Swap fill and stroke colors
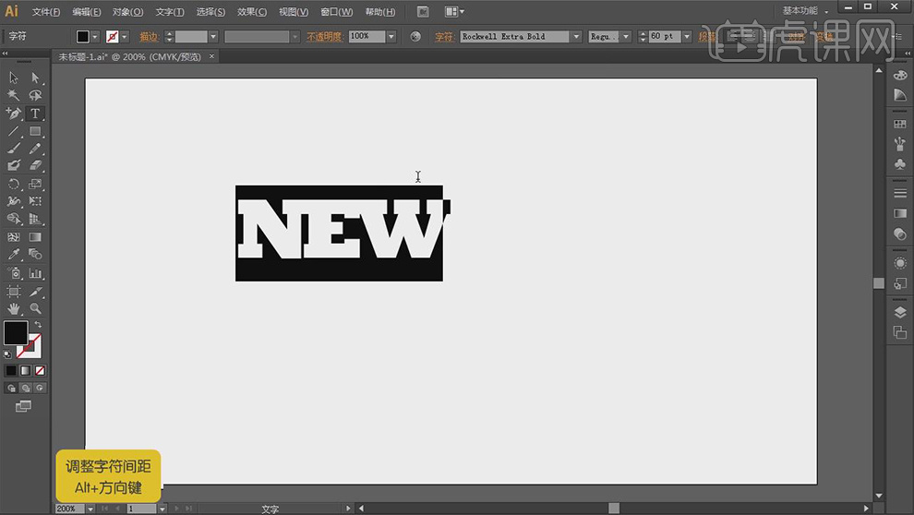The height and width of the screenshot is (515, 914). tap(38, 325)
